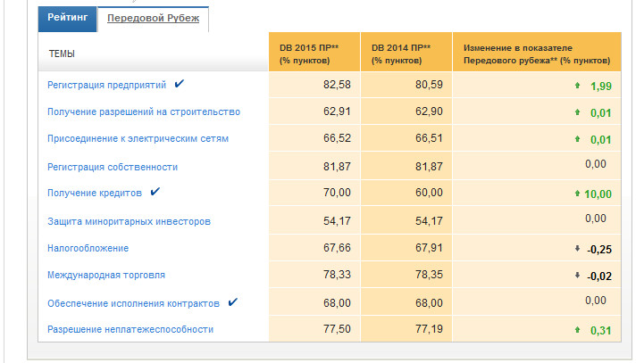Click green up arrow next to 1,99
Image resolution: width=644 pixels, height=363 pixels.
(577, 86)
